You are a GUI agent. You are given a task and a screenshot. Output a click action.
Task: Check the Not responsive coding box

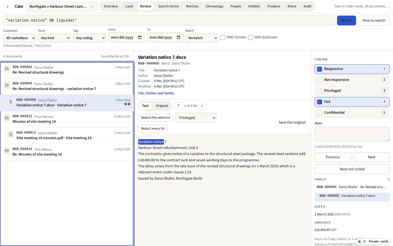(320, 80)
